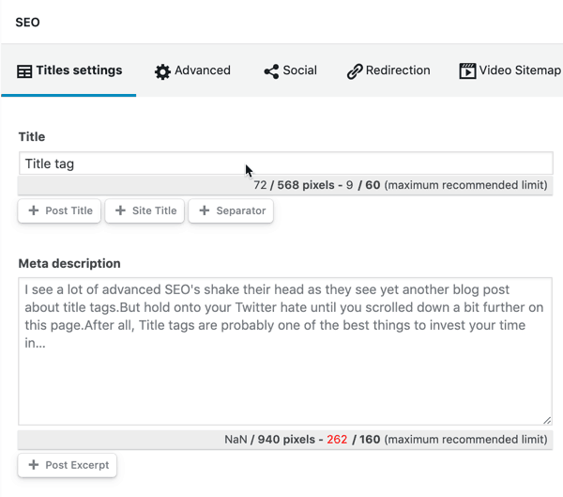Viewport: 563px width, 497px height.
Task: Grab the Meta description textarea resize handle
Action: pyautogui.click(x=547, y=420)
